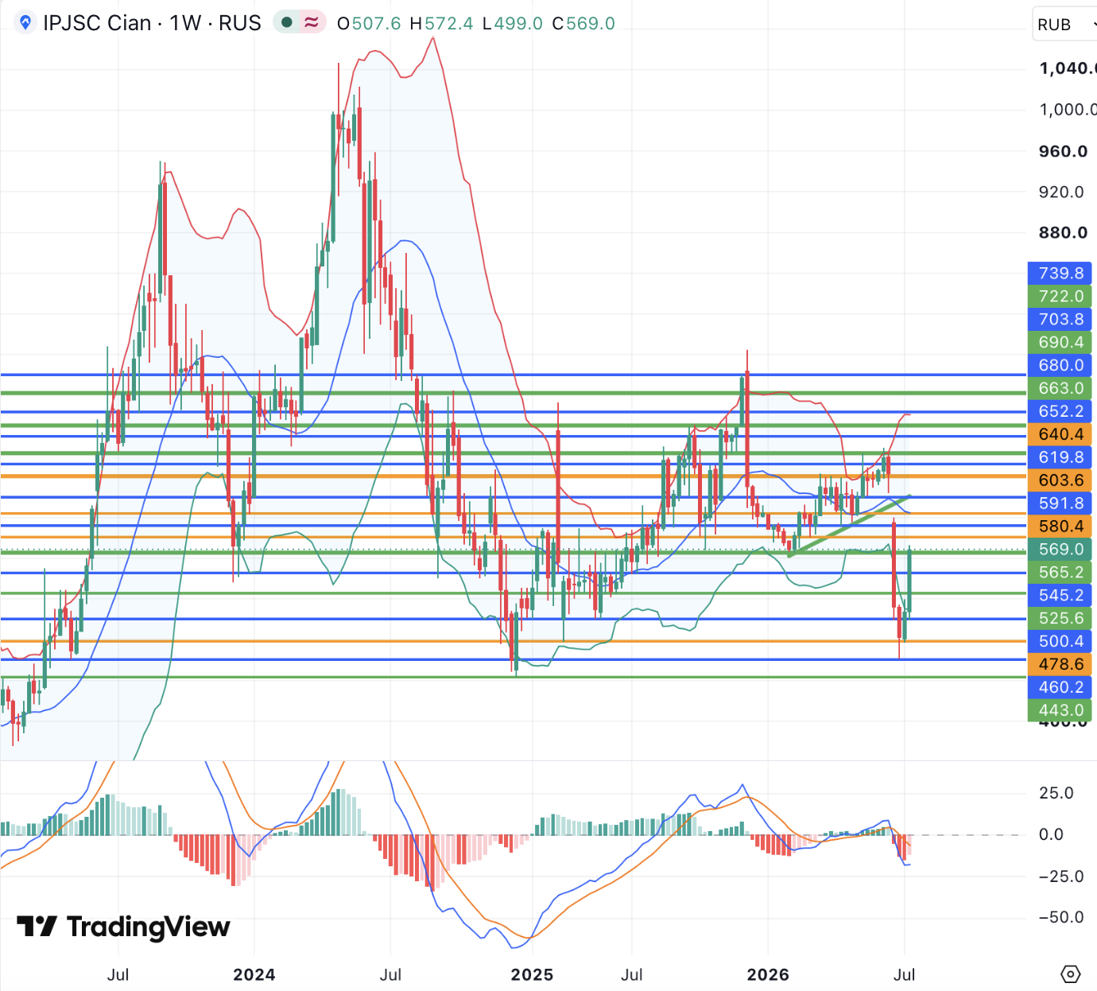Click the green market status dot

click(287, 23)
